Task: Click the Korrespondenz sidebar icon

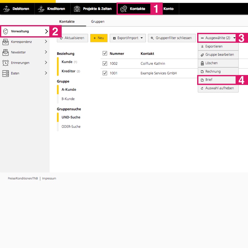Action: coord(5,42)
